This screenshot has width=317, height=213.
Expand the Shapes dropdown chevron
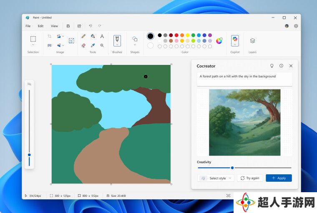click(x=135, y=45)
